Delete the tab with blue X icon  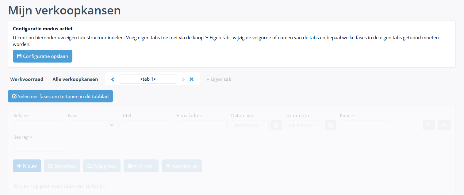[x=192, y=79]
